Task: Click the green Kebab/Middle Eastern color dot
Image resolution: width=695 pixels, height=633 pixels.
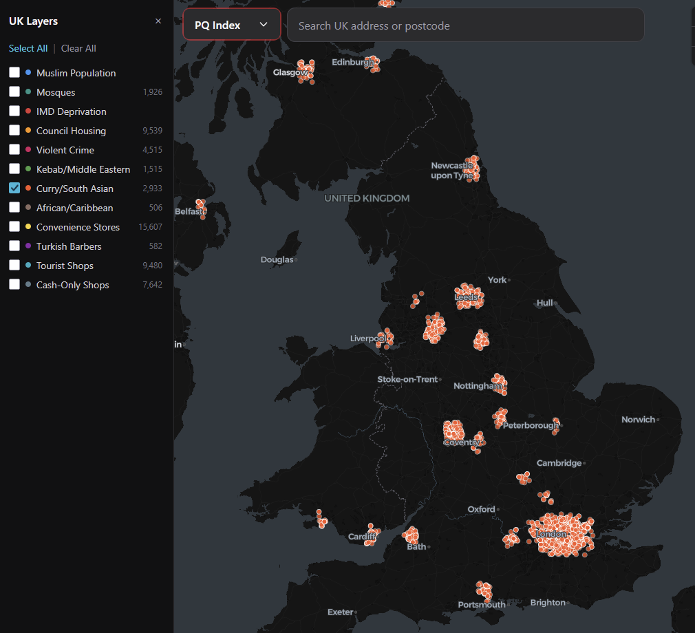Action: click(x=28, y=169)
